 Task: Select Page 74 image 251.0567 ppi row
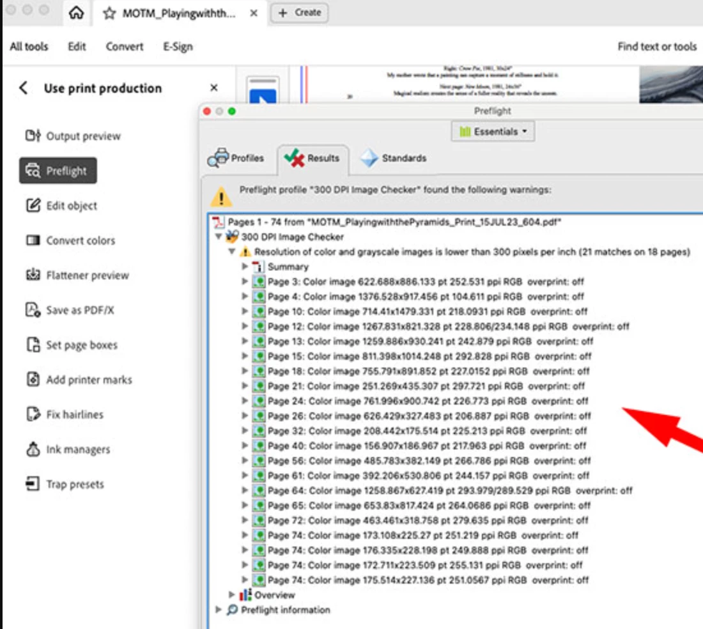[x=428, y=580]
